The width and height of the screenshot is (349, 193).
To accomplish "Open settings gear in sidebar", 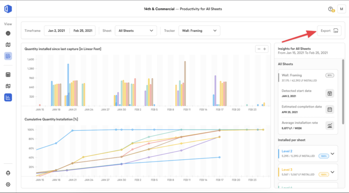I will [8, 184].
